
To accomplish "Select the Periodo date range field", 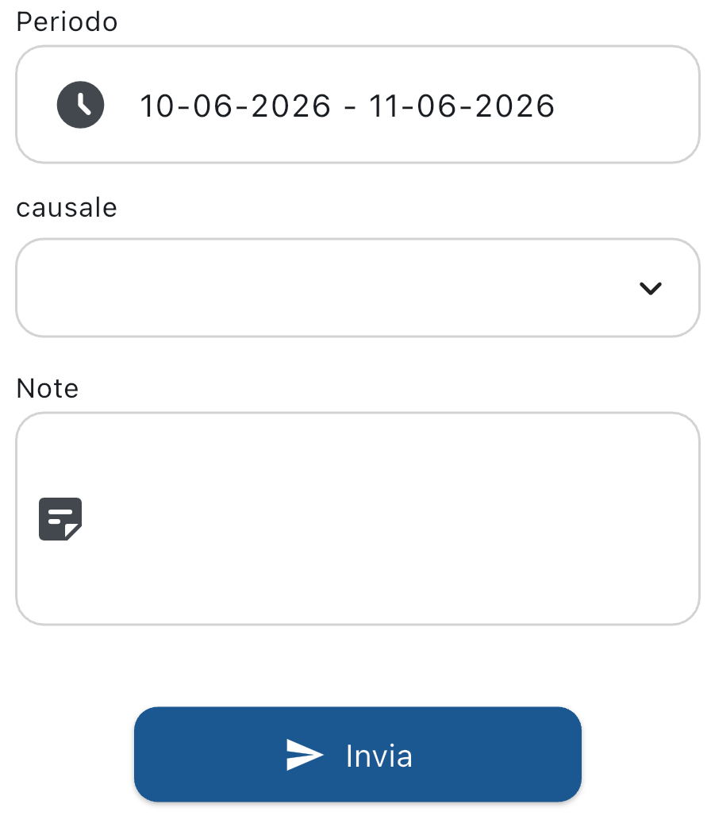I will coord(357,105).
